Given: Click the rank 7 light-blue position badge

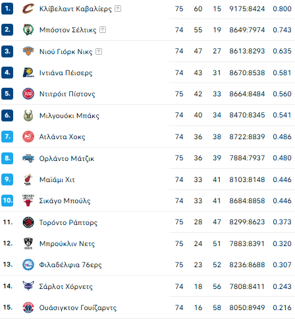Looking at the screenshot, I should click(7, 137).
